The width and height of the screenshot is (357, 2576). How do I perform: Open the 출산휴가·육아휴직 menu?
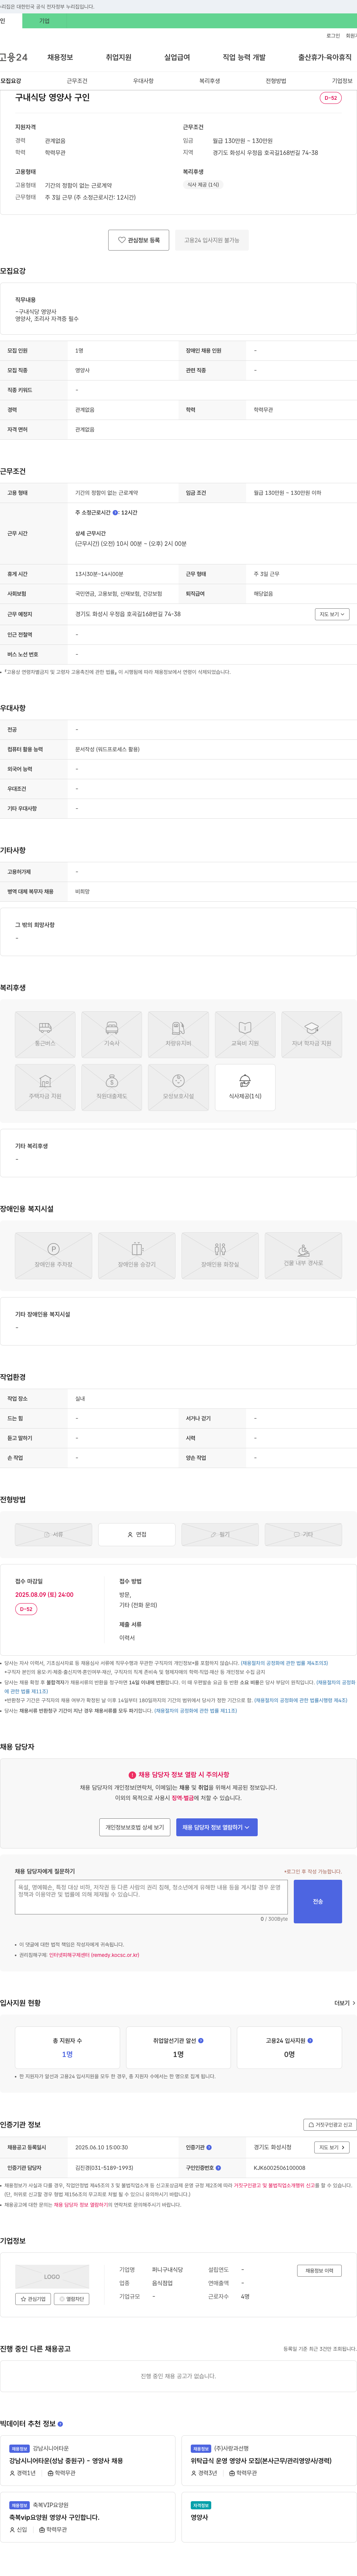click(x=325, y=57)
